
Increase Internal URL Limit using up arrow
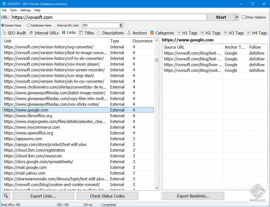pos(121,24)
